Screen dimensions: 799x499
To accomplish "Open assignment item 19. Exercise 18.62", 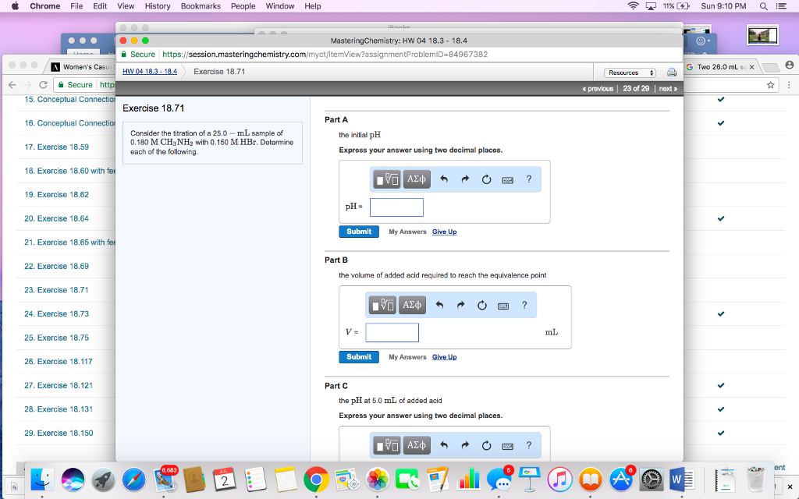I will point(56,194).
